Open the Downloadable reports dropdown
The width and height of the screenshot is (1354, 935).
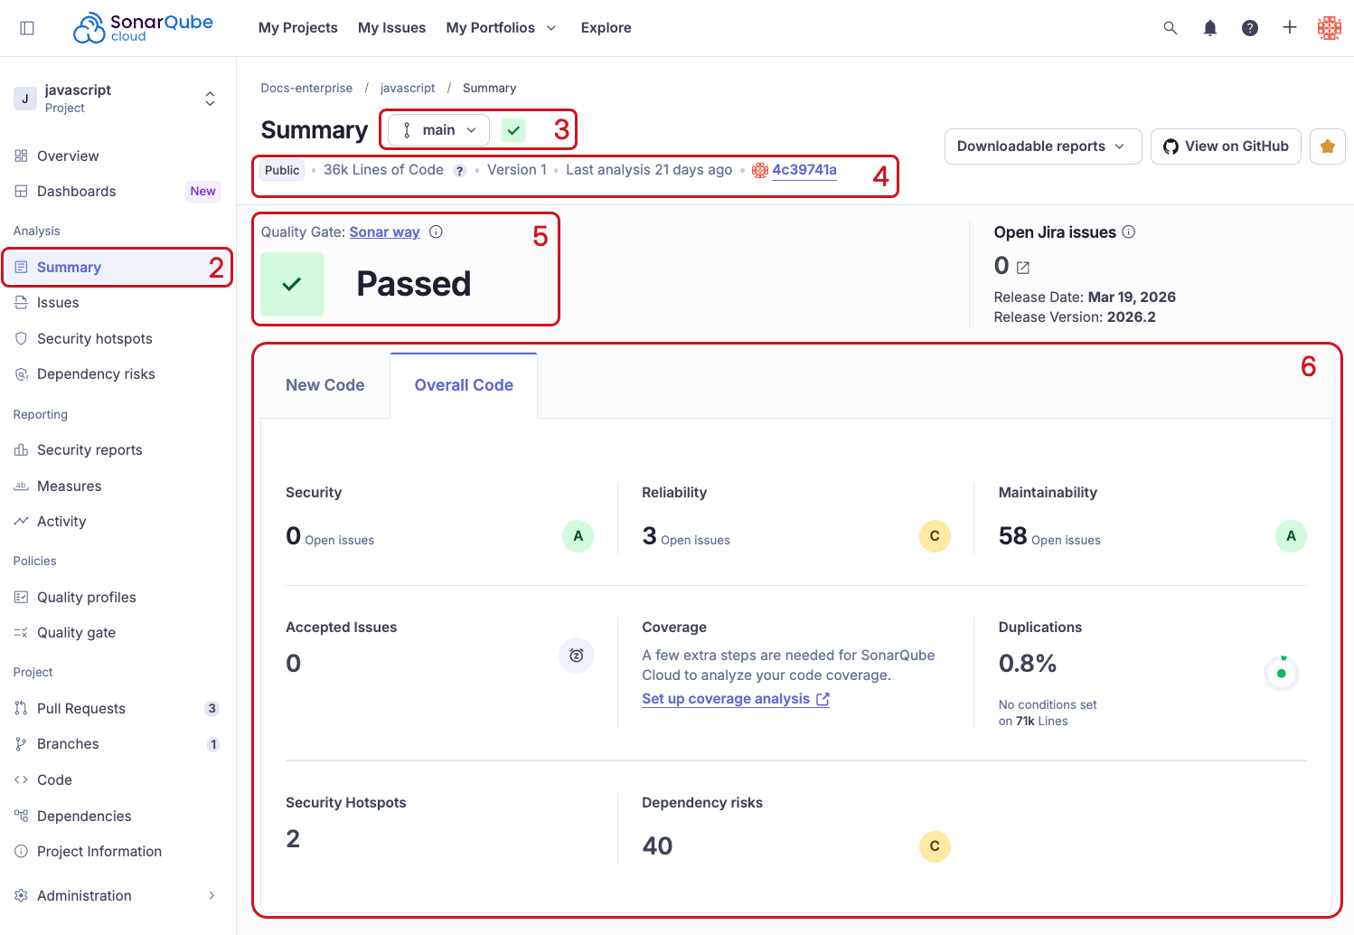[x=1043, y=146]
